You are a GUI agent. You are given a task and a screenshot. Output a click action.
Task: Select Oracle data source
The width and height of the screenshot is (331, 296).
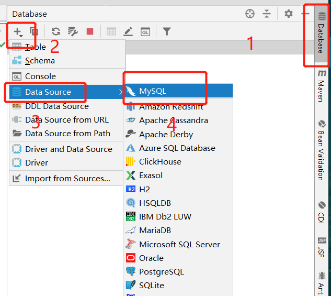point(178,258)
